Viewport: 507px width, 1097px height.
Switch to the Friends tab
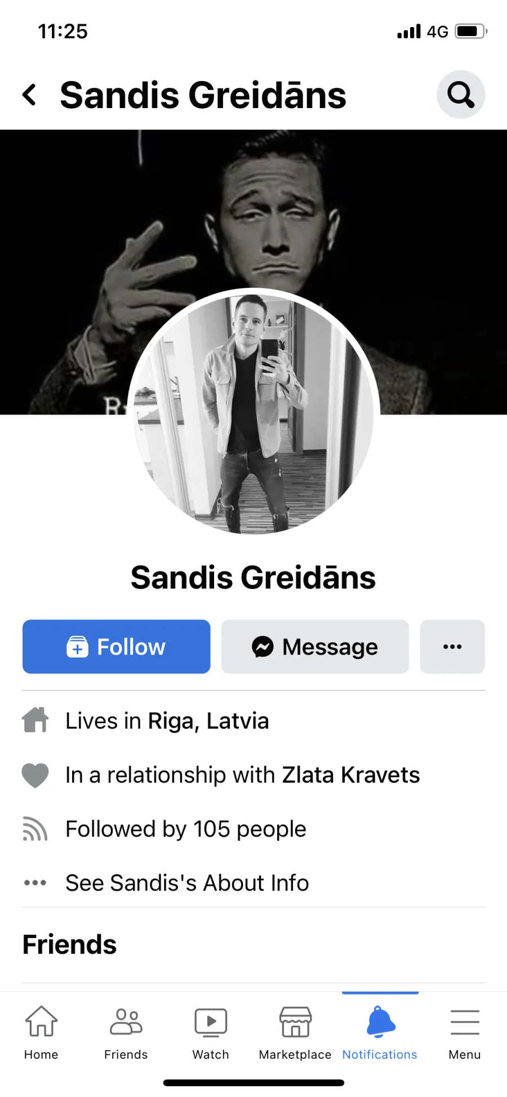point(126,1033)
